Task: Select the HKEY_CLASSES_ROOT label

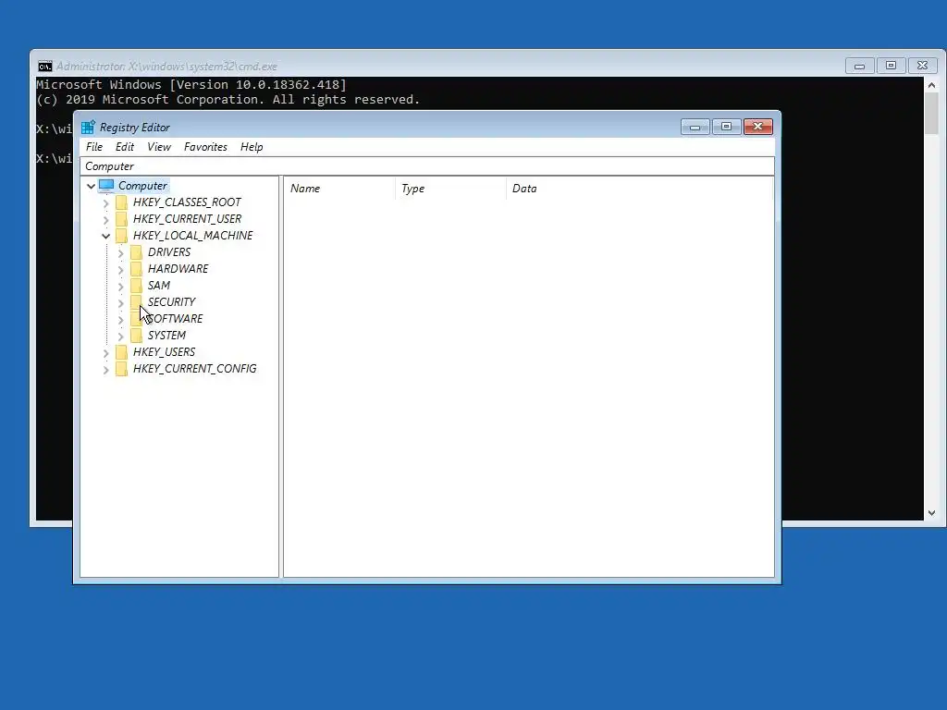Action: click(x=187, y=202)
